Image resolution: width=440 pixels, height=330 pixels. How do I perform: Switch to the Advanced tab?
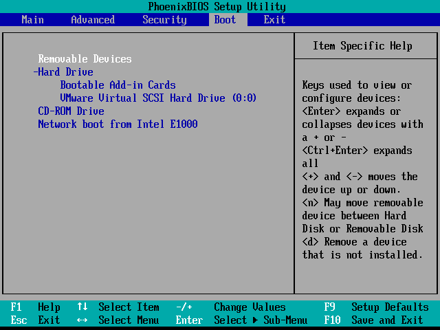click(93, 20)
